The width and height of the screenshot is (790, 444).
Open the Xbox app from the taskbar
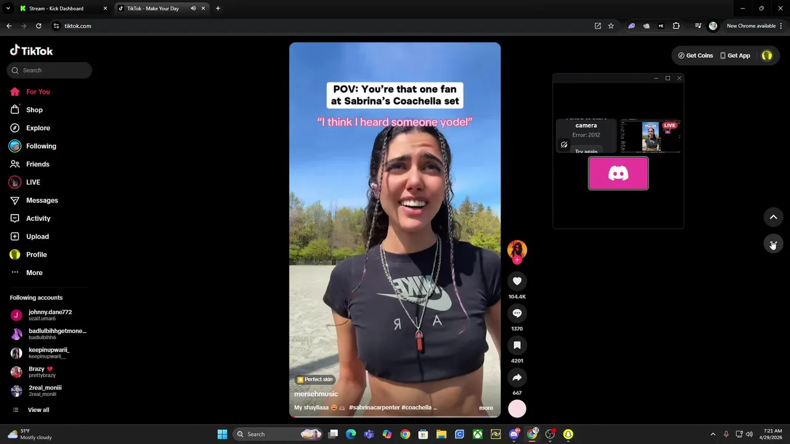pyautogui.click(x=478, y=434)
